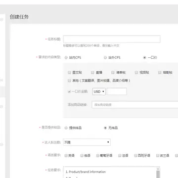This screenshot has width=178, height=178.
Task: Check the 其他 (文案翻译…) checkbox
Action: coord(69,81)
